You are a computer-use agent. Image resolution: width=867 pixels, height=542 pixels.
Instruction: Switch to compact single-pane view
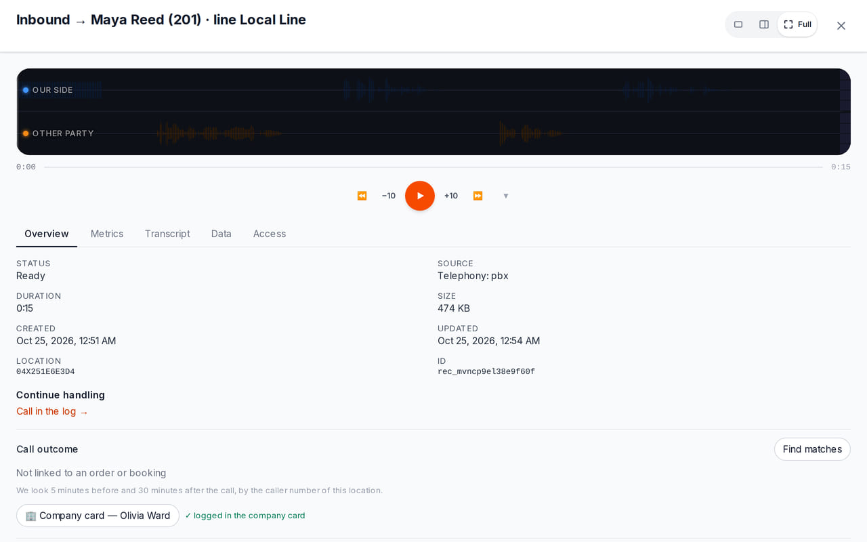738,24
